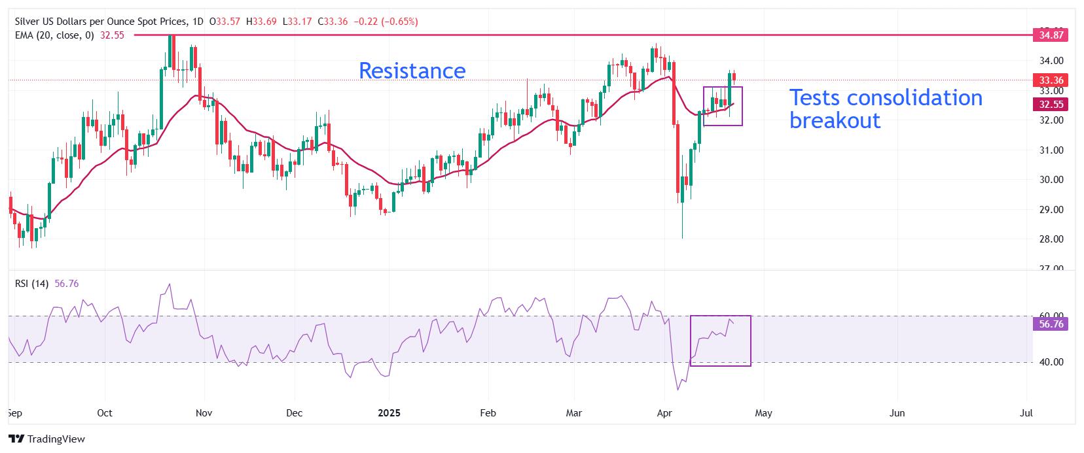Click the Apr label on time axis

click(665, 413)
